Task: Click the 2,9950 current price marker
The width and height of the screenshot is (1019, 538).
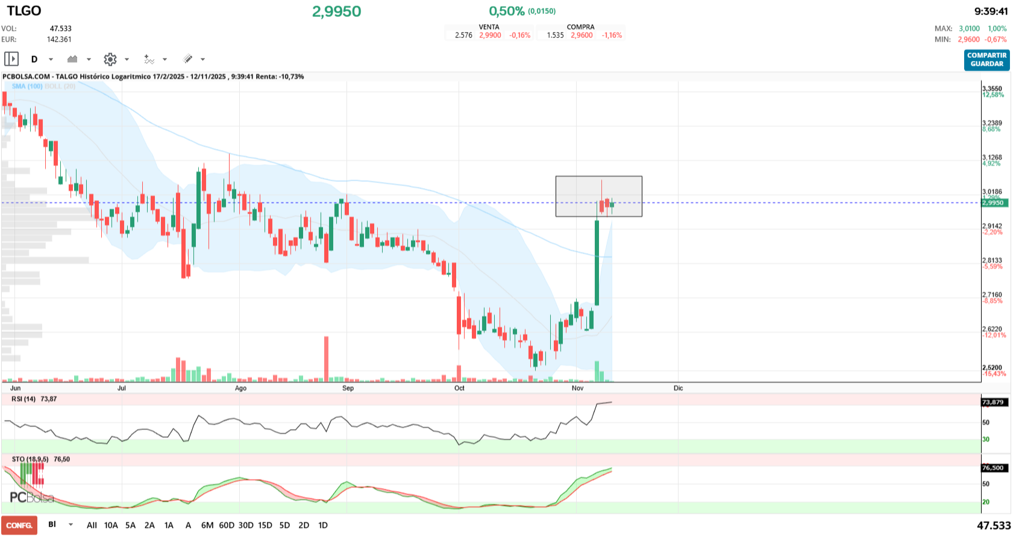Action: (994, 203)
